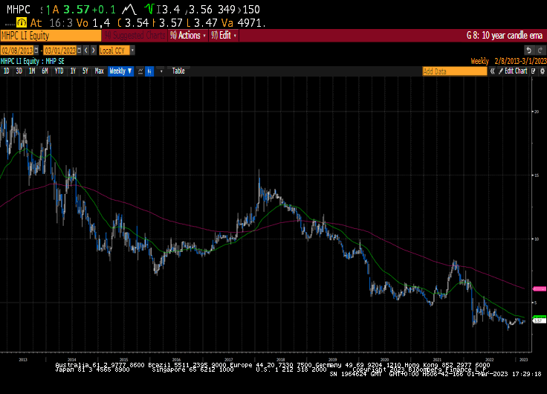The height and width of the screenshot is (394, 547).
Task: Select the candle chart style icon
Action: click(x=149, y=71)
